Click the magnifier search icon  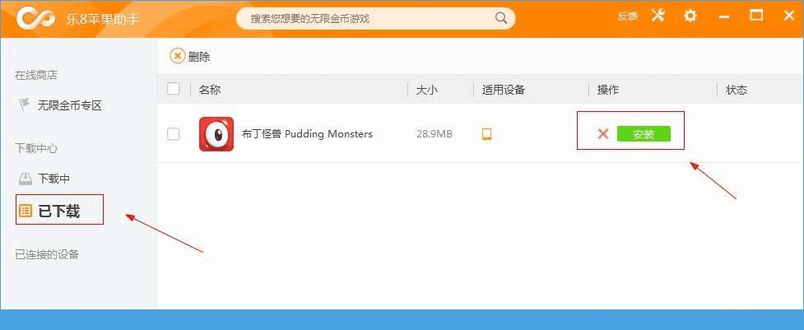click(500, 18)
